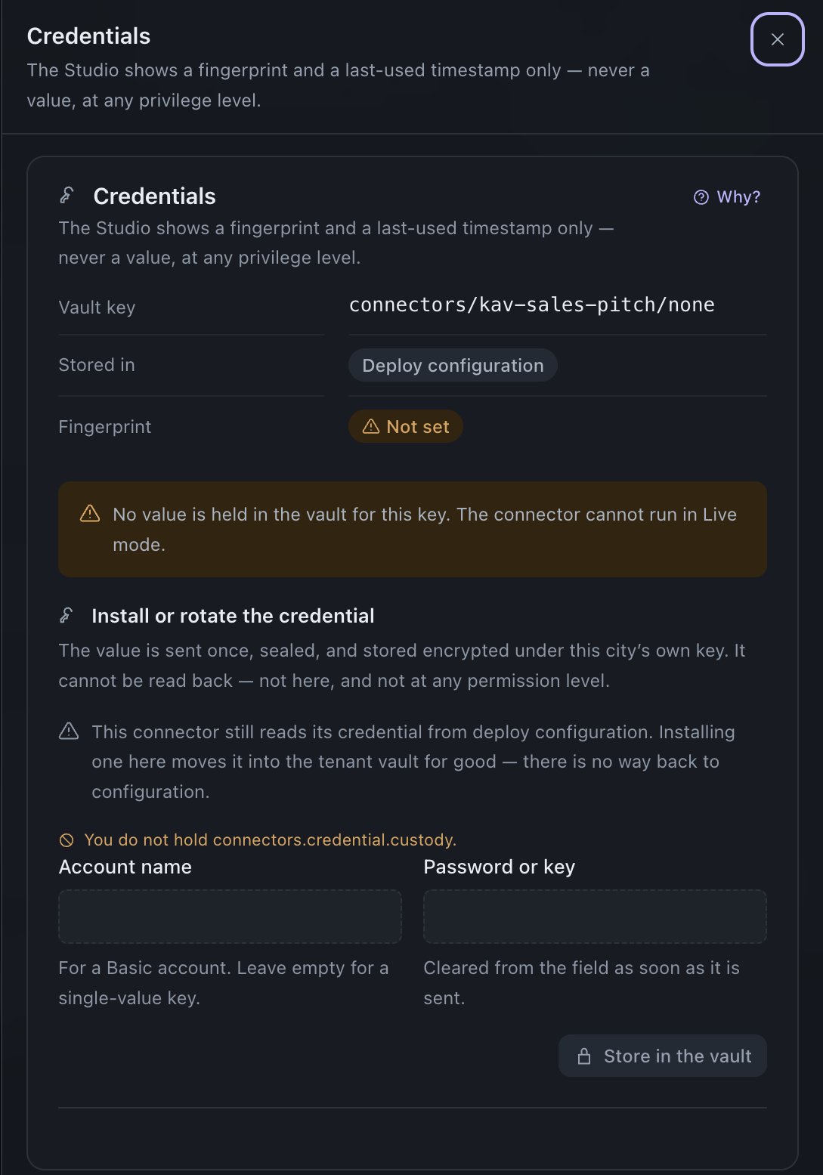Click the Fingerprint row label
This screenshot has width=823, height=1175.
click(x=105, y=427)
